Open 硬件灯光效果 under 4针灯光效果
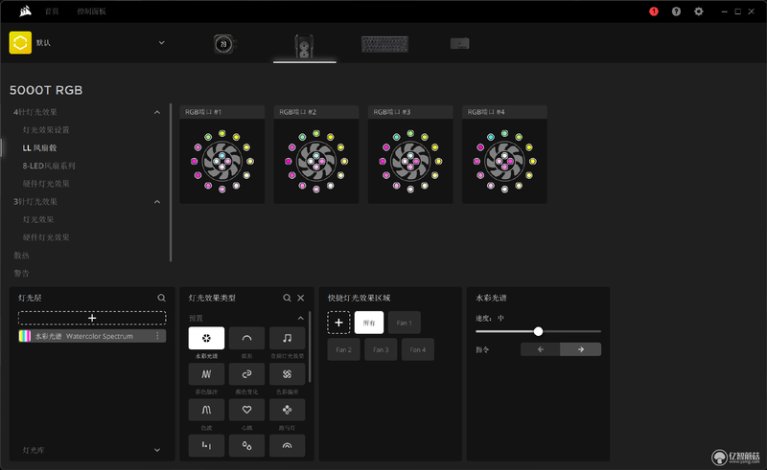 pyautogui.click(x=46, y=184)
